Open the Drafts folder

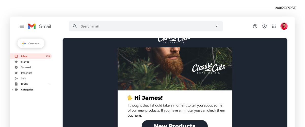coord(31,84)
